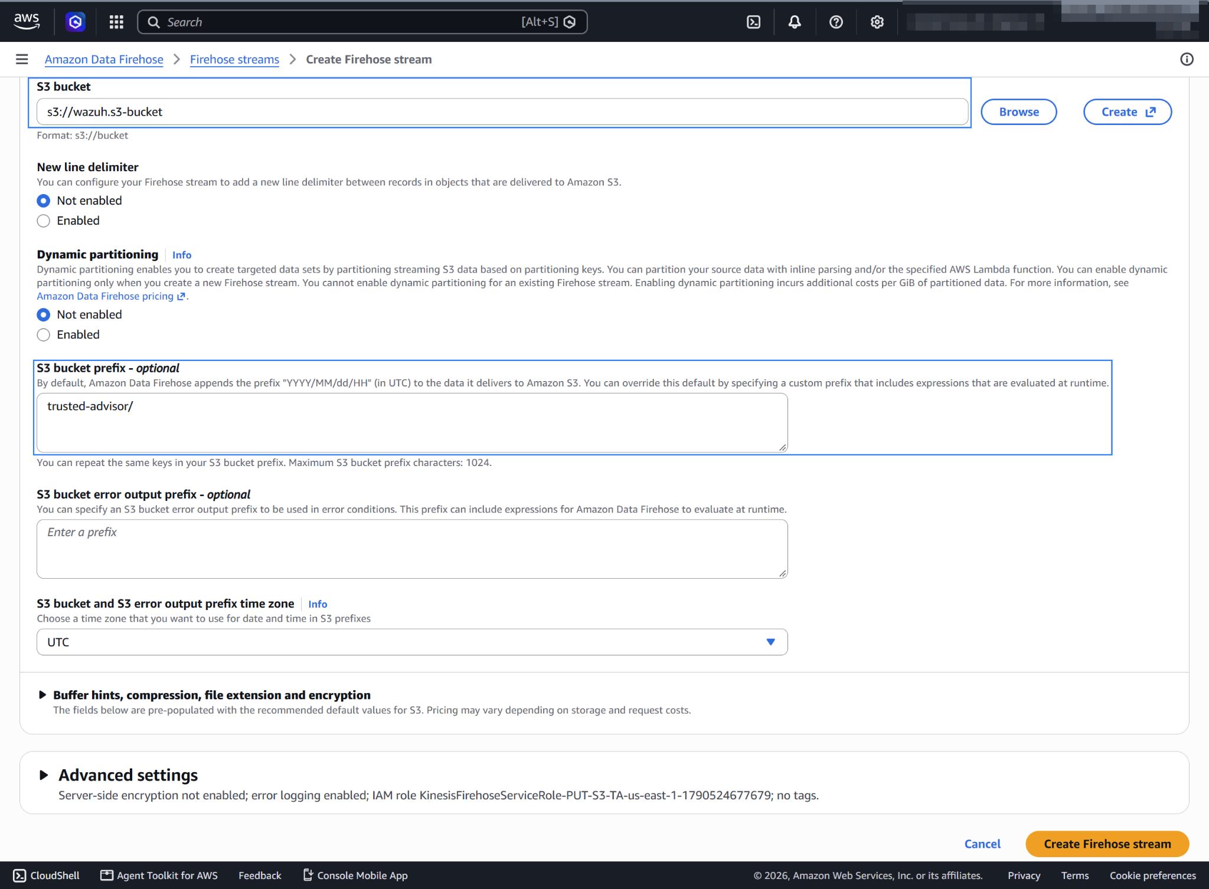Toggle the side navigation hamburger menu
This screenshot has width=1209, height=889.
pyautogui.click(x=22, y=59)
